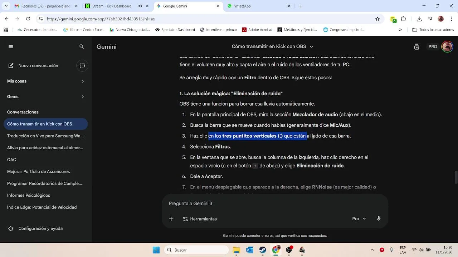This screenshot has height=257, width=458.
Task: Open the ESP LAA keyboard language switcher
Action: [403, 250]
